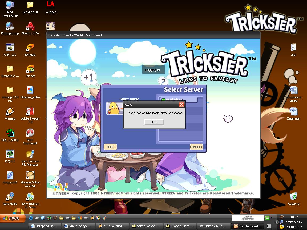Select the Moscow_metro desktop icon

click(30, 93)
